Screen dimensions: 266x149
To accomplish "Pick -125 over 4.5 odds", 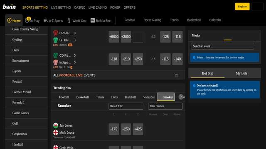I will click(165, 37).
